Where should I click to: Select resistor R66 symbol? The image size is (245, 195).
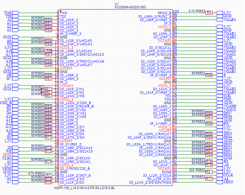[48, 120]
